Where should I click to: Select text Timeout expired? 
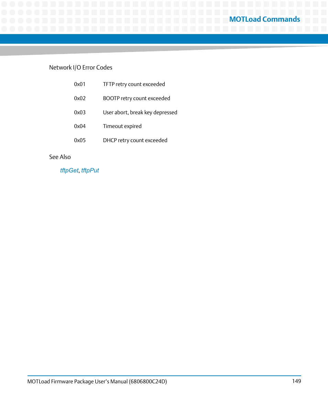click(122, 126)
